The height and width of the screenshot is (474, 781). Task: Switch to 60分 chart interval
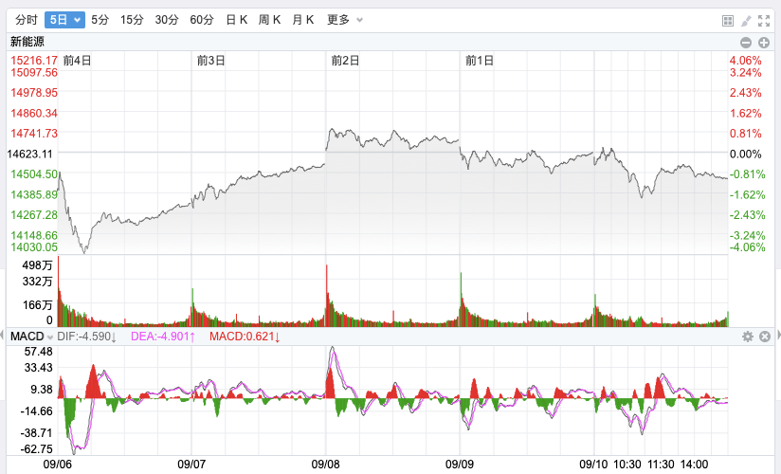(x=202, y=20)
